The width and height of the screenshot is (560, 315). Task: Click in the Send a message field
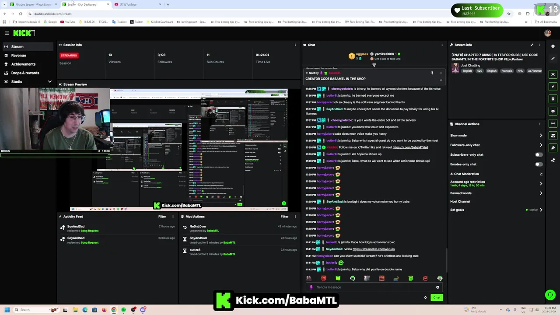[374, 287]
